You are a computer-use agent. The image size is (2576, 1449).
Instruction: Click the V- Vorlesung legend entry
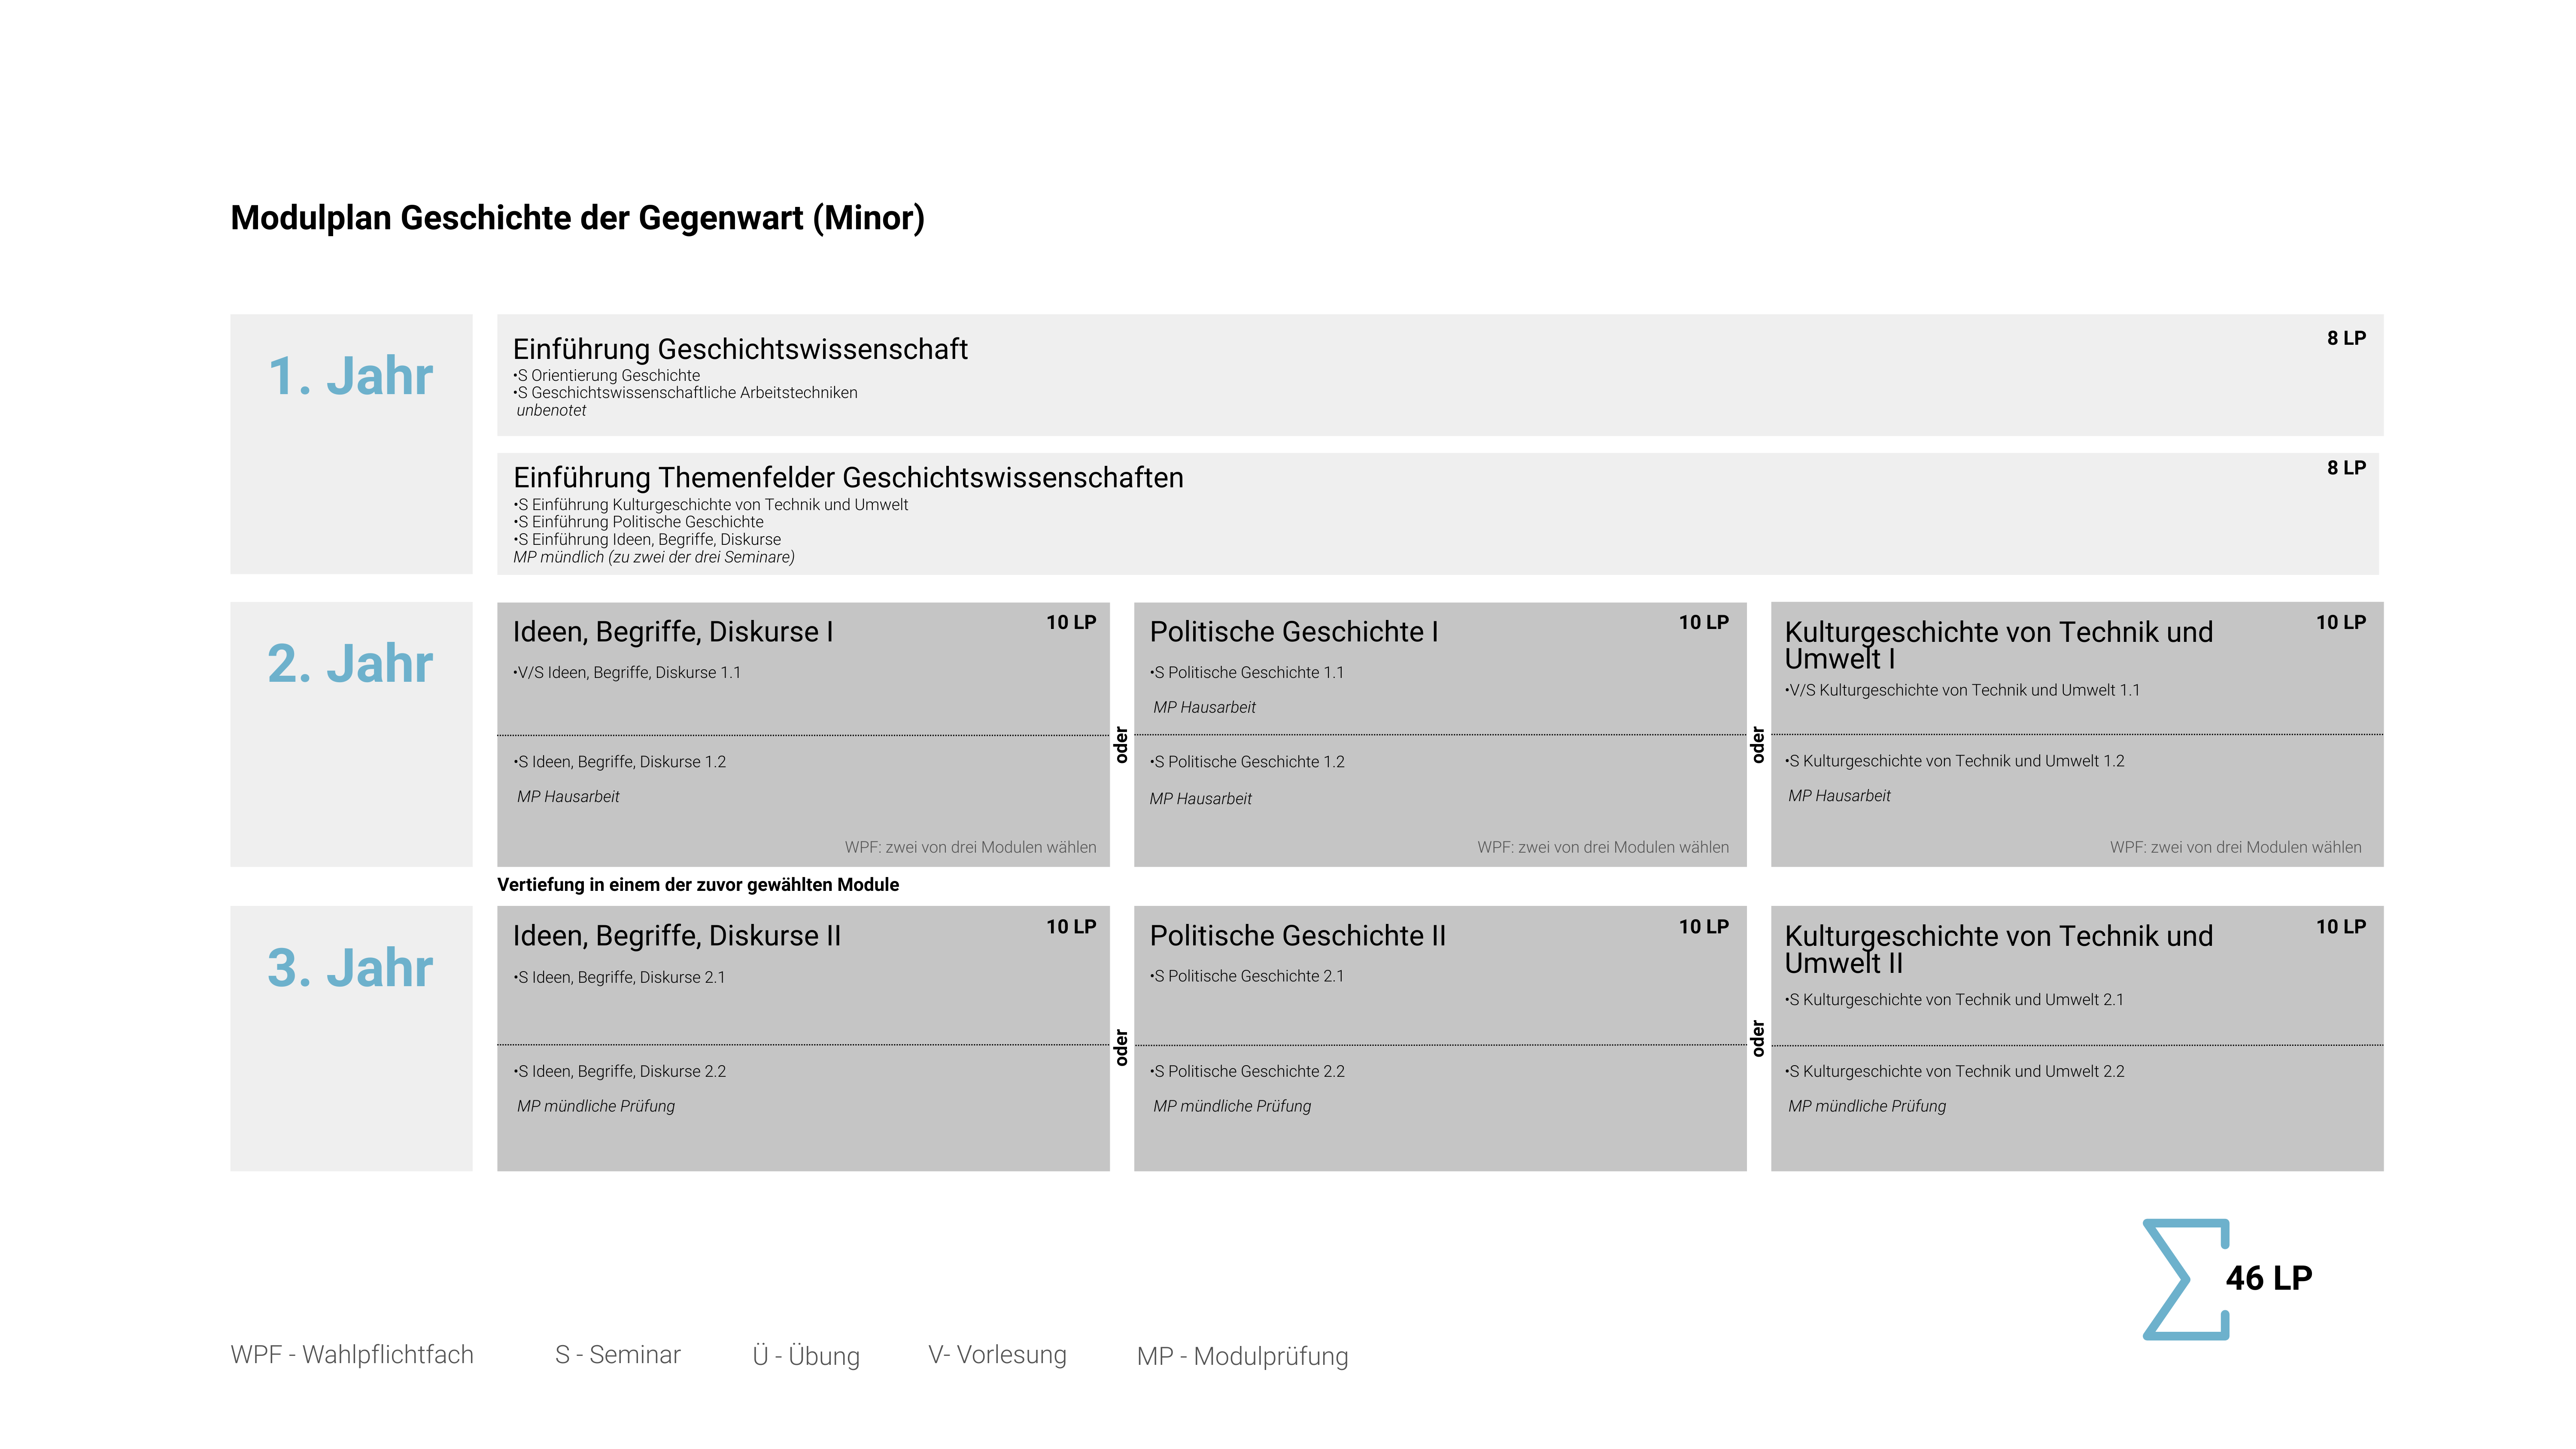(x=997, y=1355)
